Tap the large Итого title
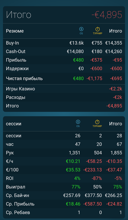The height and width of the screenshot is (220, 128). point(19,14)
